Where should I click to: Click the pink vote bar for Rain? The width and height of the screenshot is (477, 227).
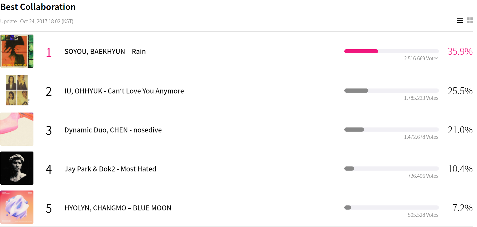click(361, 51)
